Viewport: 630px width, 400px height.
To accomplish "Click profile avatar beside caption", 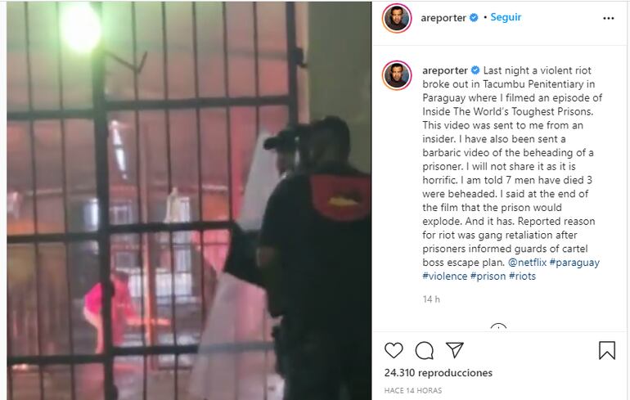I will pos(397,75).
